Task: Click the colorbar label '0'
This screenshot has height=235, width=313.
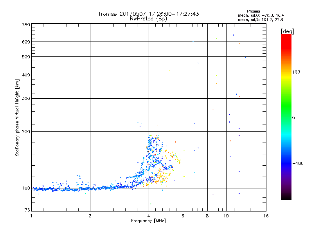Action: pos(293,117)
